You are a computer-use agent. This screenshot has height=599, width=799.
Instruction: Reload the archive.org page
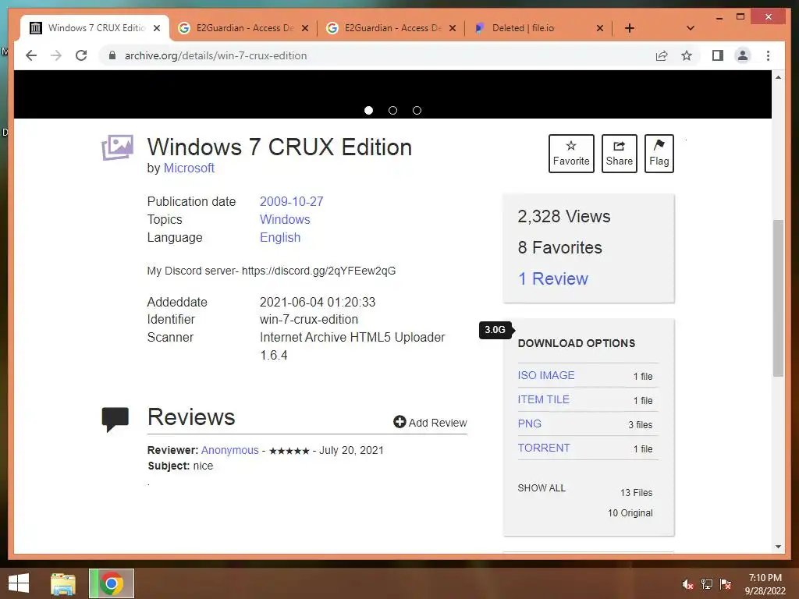(x=81, y=55)
